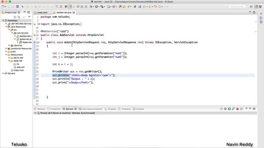Click the Quick Access search field
Viewport: 264px width, 148px height.
237,7
